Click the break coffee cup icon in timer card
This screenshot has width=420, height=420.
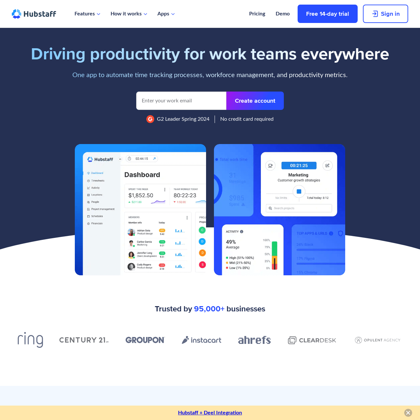point(270,166)
